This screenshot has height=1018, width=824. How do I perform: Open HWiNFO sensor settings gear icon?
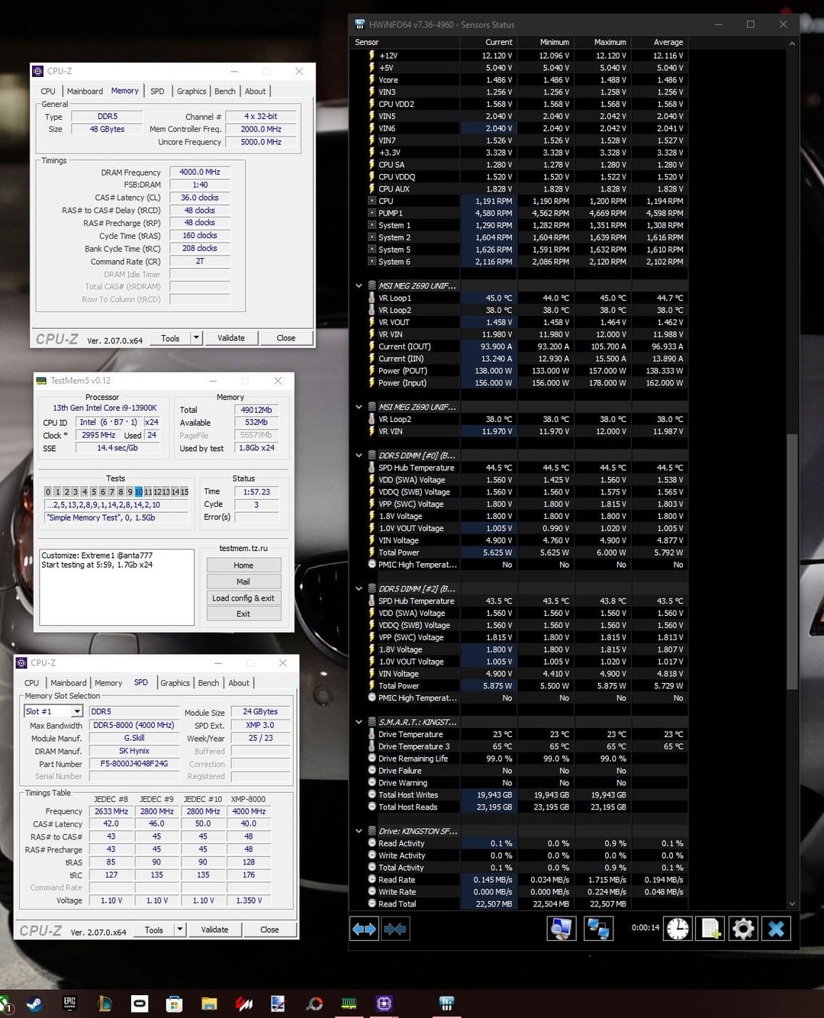(x=743, y=929)
